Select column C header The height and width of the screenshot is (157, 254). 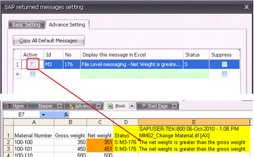(x=100, y=122)
